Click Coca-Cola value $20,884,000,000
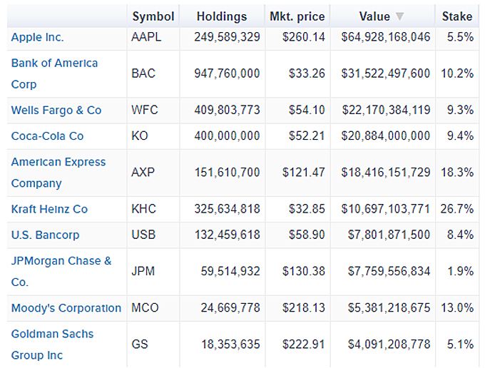 click(x=386, y=136)
